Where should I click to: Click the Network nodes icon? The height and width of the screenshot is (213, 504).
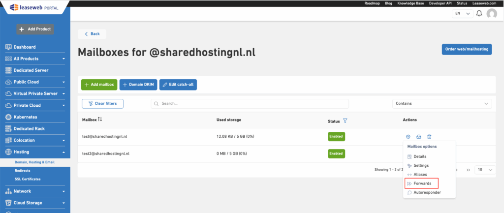pos(9,191)
